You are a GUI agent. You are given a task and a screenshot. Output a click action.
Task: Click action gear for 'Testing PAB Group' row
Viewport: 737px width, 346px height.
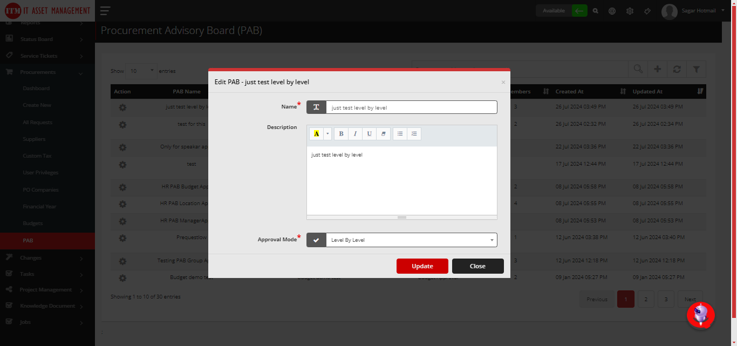click(x=122, y=261)
